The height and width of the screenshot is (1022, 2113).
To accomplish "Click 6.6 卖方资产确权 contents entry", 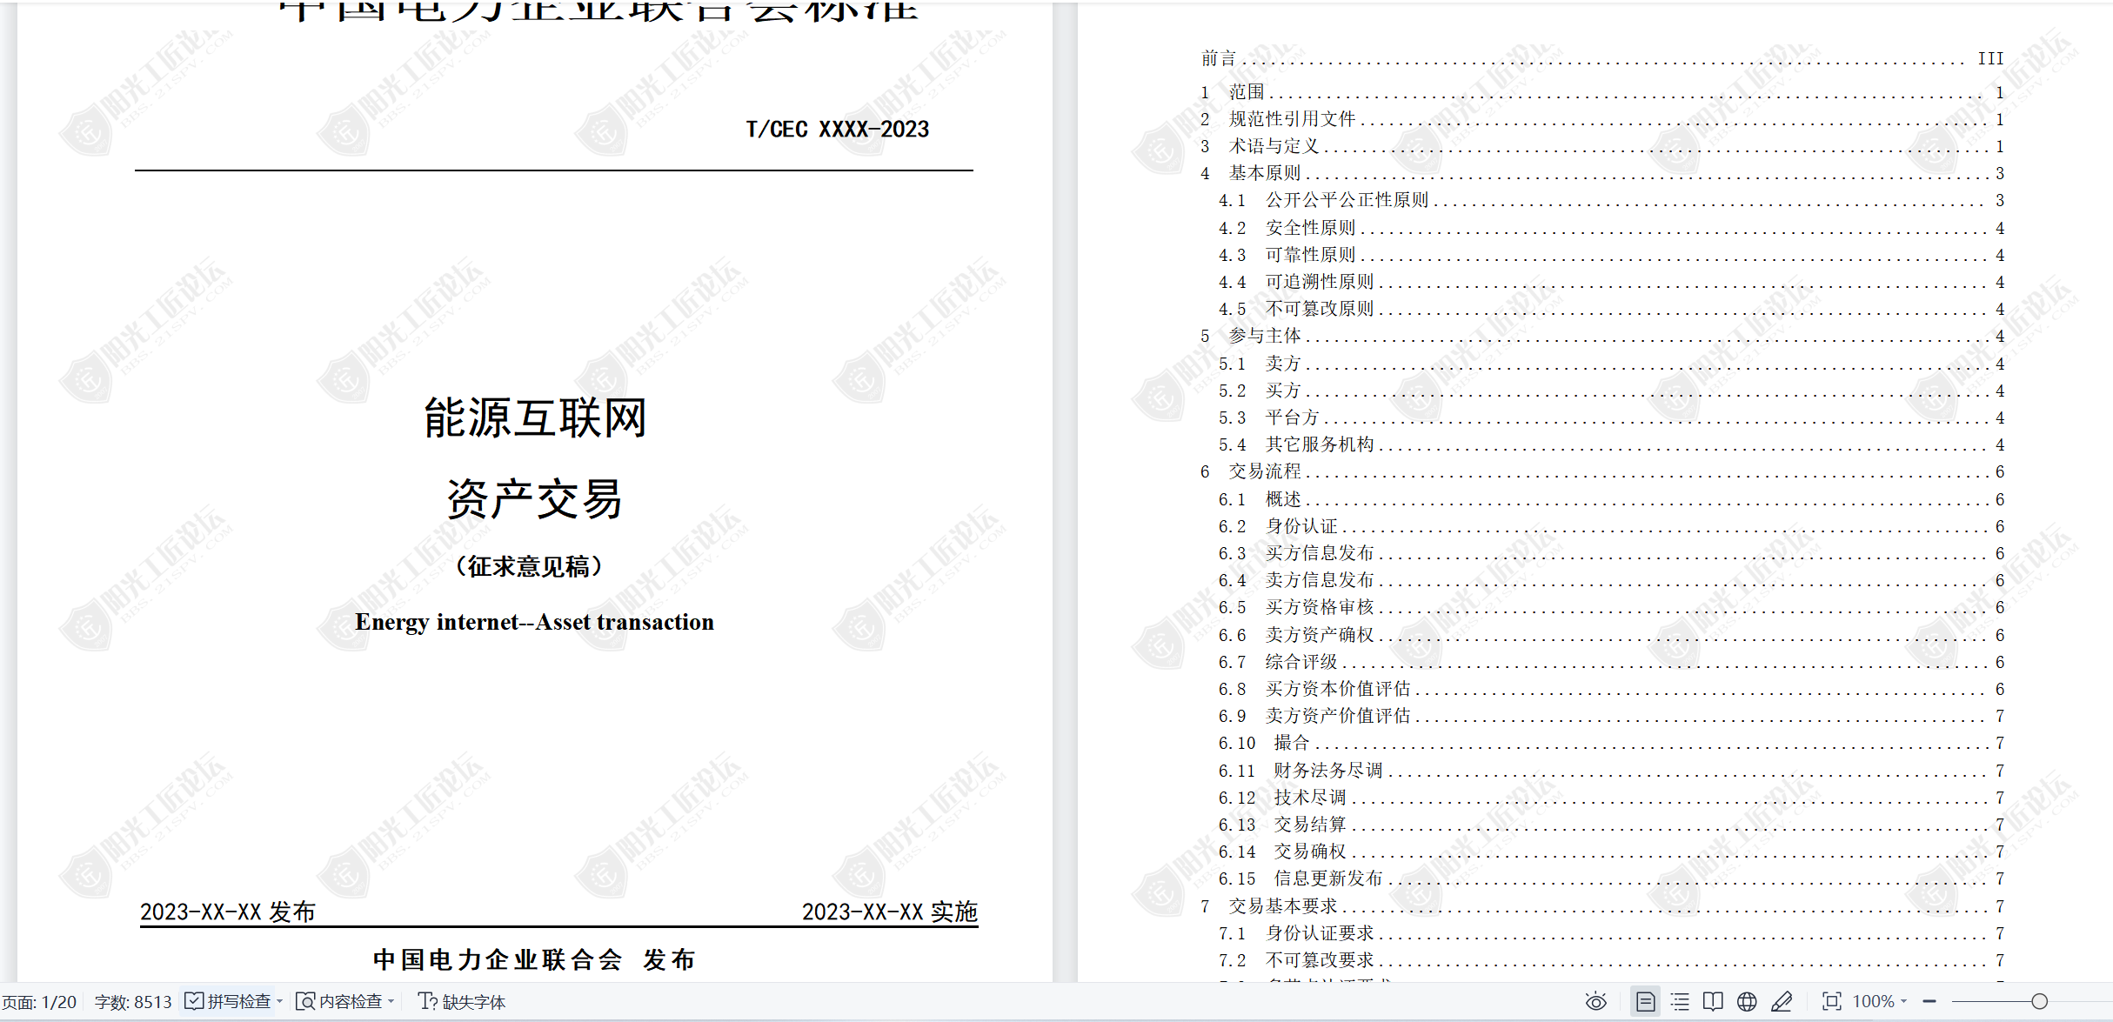I will coord(1611,635).
